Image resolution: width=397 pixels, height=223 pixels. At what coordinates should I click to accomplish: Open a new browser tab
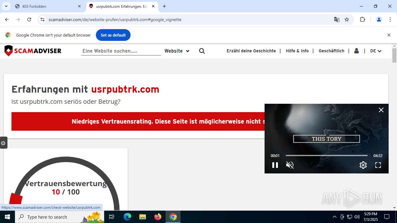point(164,6)
